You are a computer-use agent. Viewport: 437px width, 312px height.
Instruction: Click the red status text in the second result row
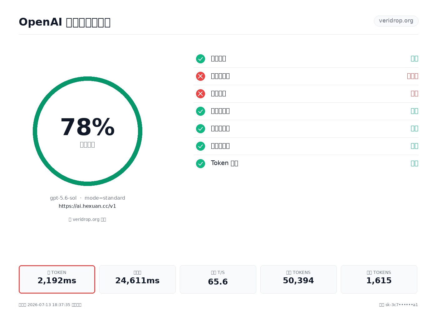click(413, 76)
